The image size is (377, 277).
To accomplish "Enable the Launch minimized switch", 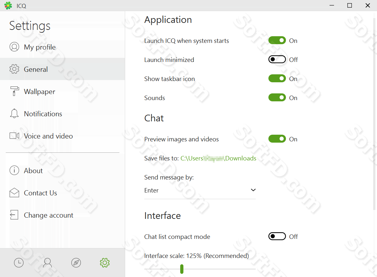I will coord(277,59).
